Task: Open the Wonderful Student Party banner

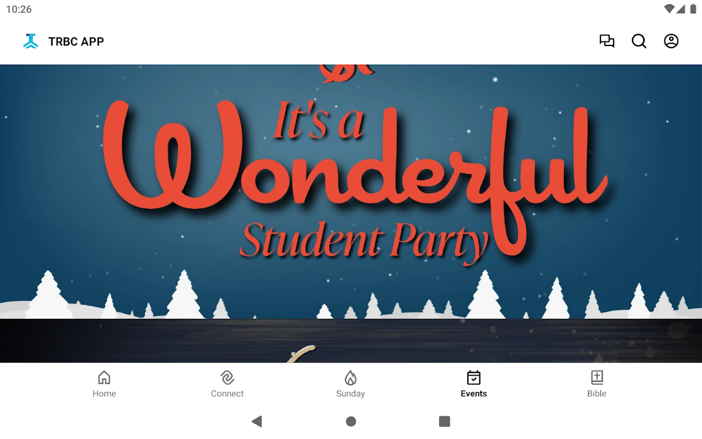Action: click(x=351, y=192)
